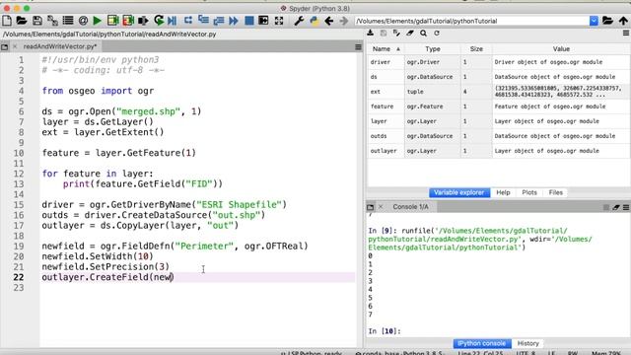
Task: Toggle fullscreen mode icon
Action: pyautogui.click(x=279, y=21)
